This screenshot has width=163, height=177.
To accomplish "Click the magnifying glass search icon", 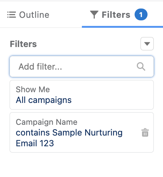I will (x=141, y=67).
